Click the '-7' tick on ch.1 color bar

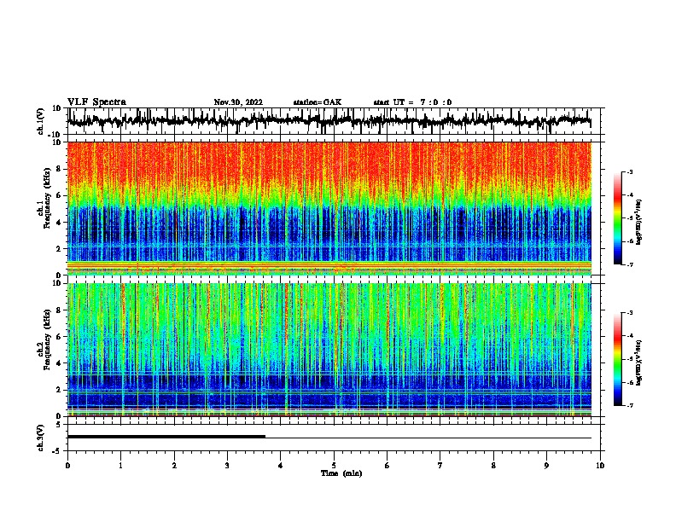pyautogui.click(x=629, y=264)
